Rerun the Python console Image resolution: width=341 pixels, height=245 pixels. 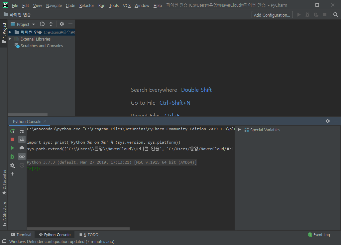click(12, 131)
